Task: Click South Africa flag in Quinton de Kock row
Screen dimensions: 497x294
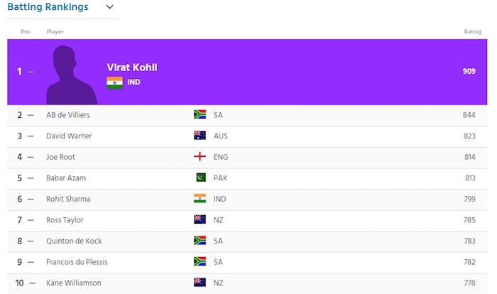Action: point(200,241)
